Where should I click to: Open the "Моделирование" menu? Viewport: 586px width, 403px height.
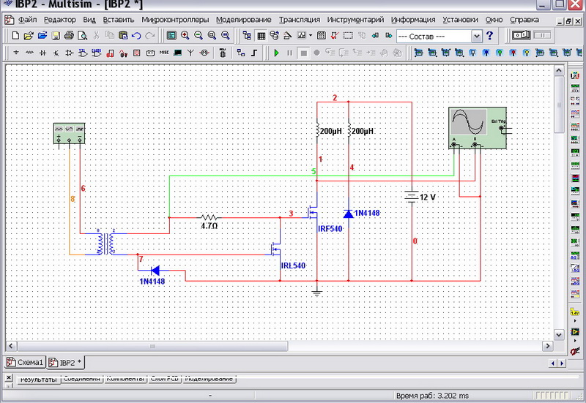(x=245, y=20)
